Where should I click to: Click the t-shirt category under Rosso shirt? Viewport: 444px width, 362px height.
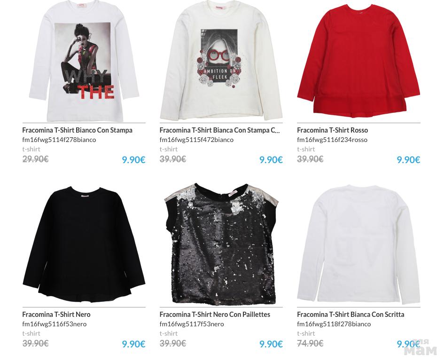pyautogui.click(x=306, y=149)
